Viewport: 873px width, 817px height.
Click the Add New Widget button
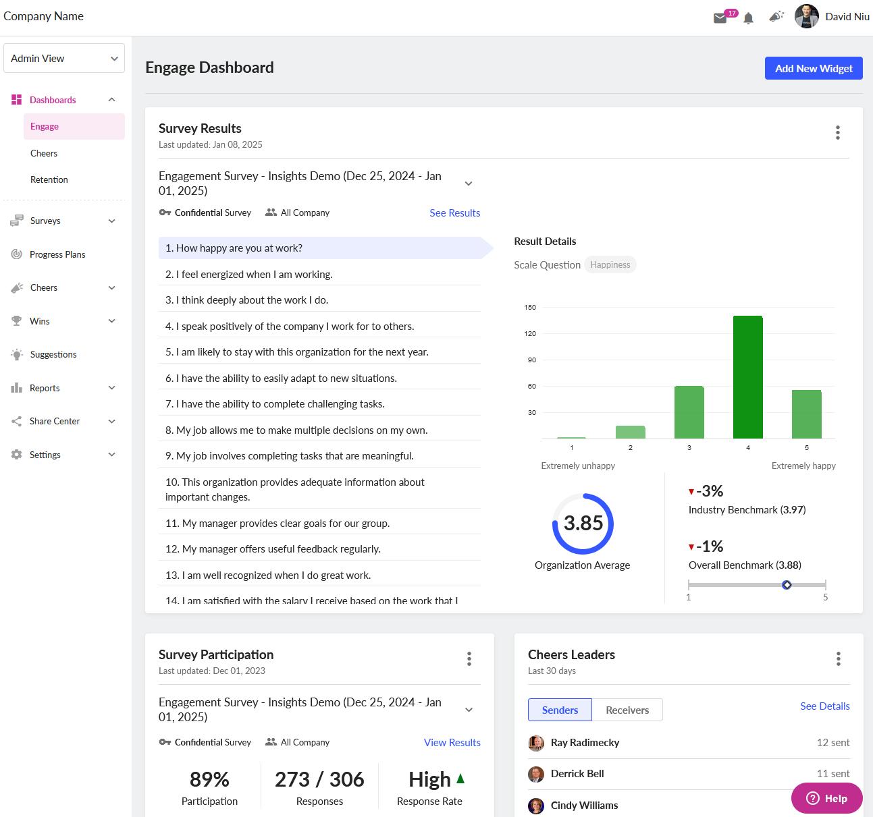click(x=813, y=68)
